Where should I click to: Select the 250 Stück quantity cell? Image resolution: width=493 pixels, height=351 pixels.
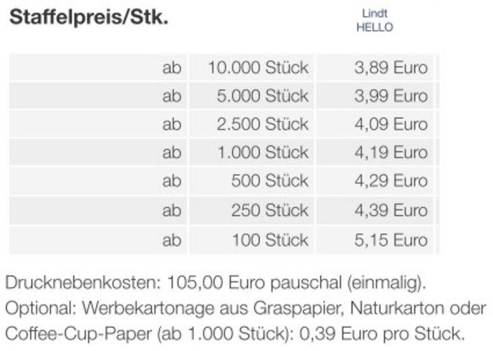click(x=269, y=210)
